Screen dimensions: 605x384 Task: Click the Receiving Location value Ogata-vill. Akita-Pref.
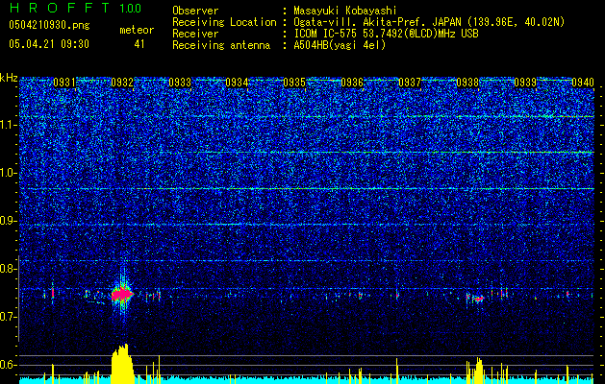362,22
